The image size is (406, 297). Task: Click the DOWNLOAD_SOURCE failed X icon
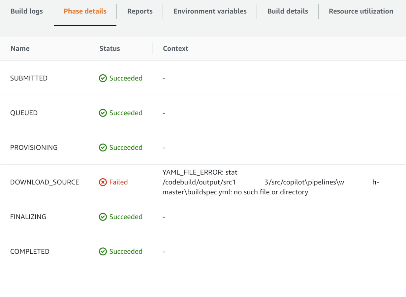[x=103, y=182]
